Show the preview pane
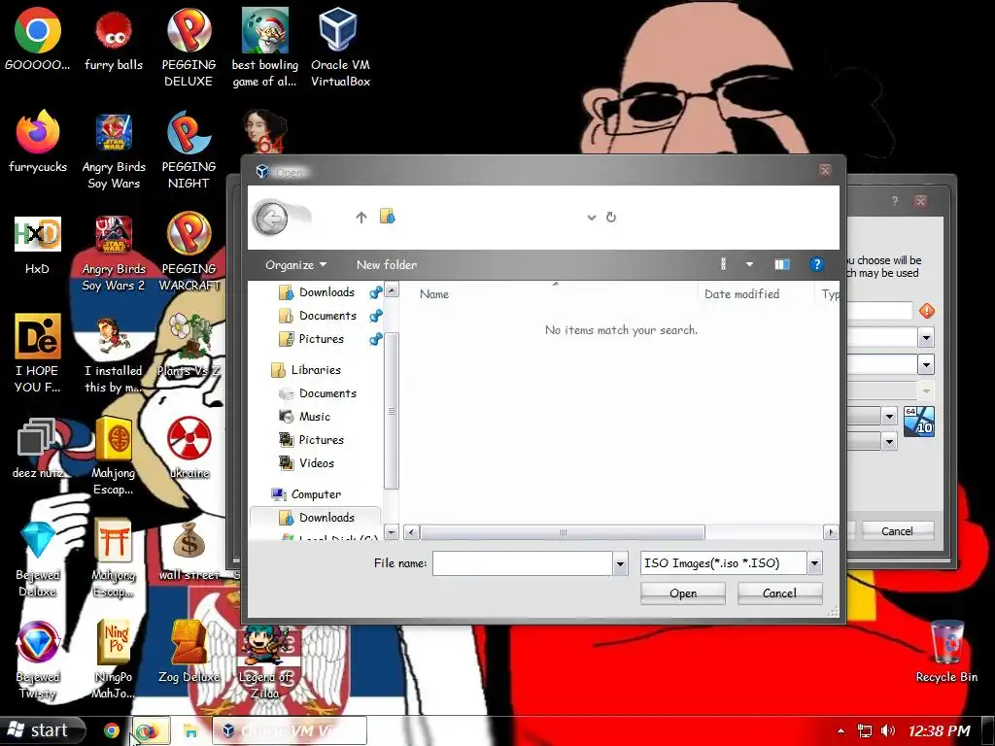 tap(782, 264)
